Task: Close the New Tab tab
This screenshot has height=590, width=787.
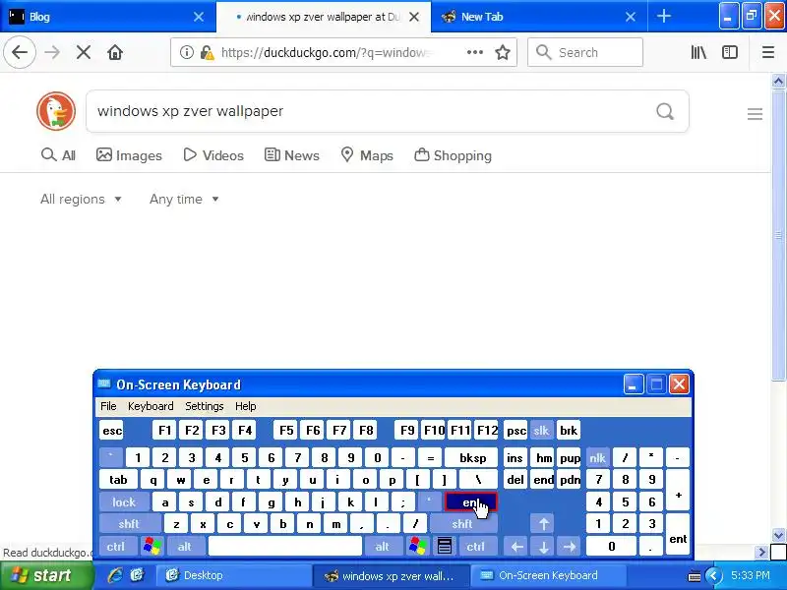Action: pyautogui.click(x=631, y=17)
